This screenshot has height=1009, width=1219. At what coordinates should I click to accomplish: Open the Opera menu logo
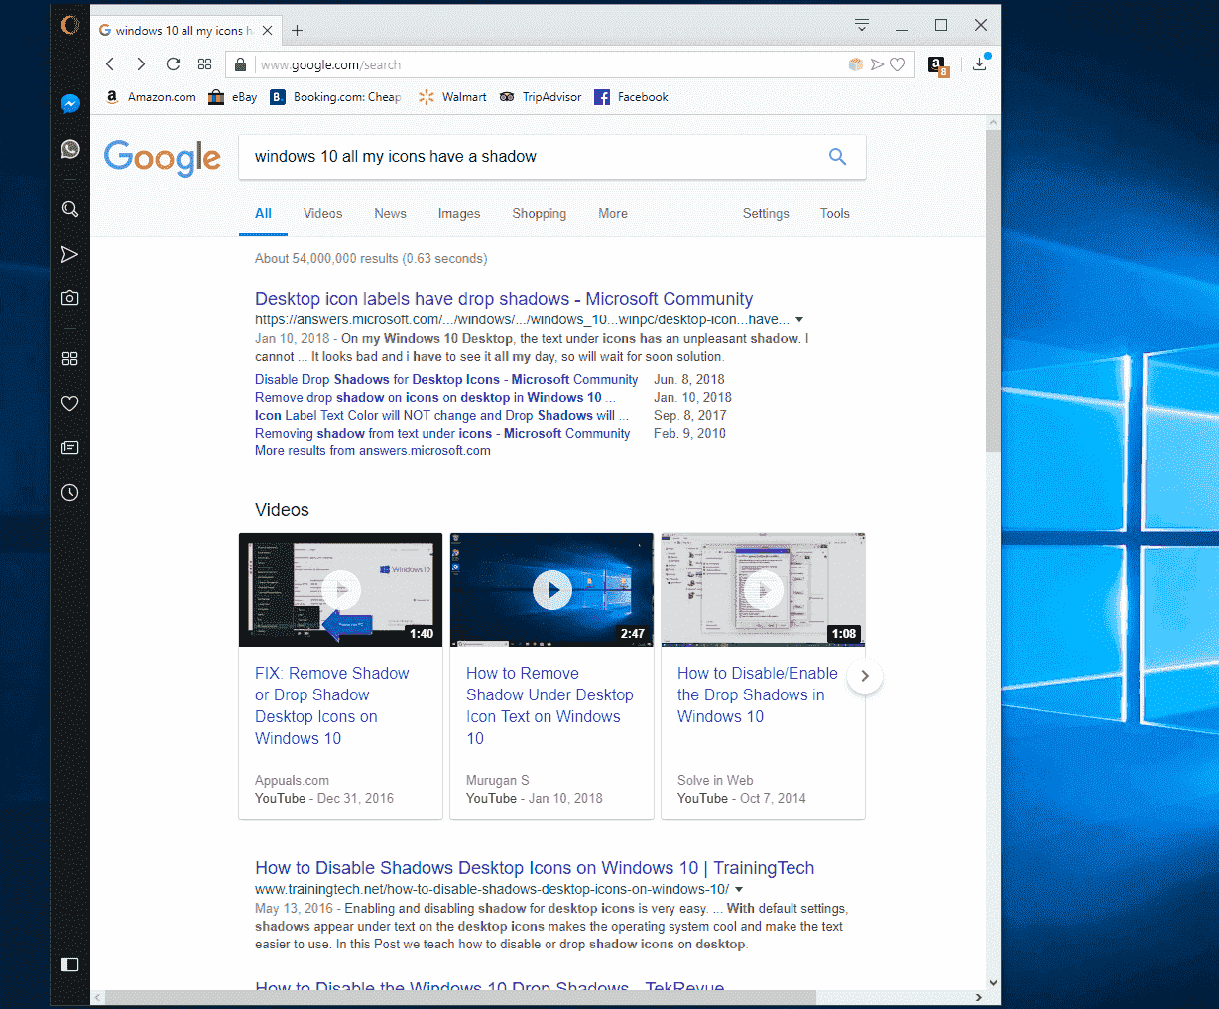(69, 25)
